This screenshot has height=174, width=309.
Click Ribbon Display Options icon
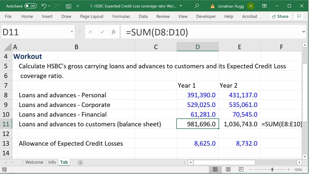point(264,6)
